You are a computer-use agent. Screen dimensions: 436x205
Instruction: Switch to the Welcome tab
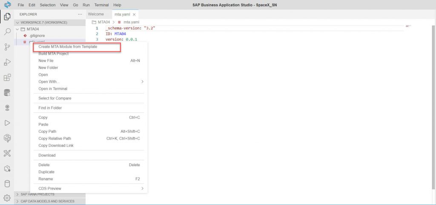click(96, 14)
